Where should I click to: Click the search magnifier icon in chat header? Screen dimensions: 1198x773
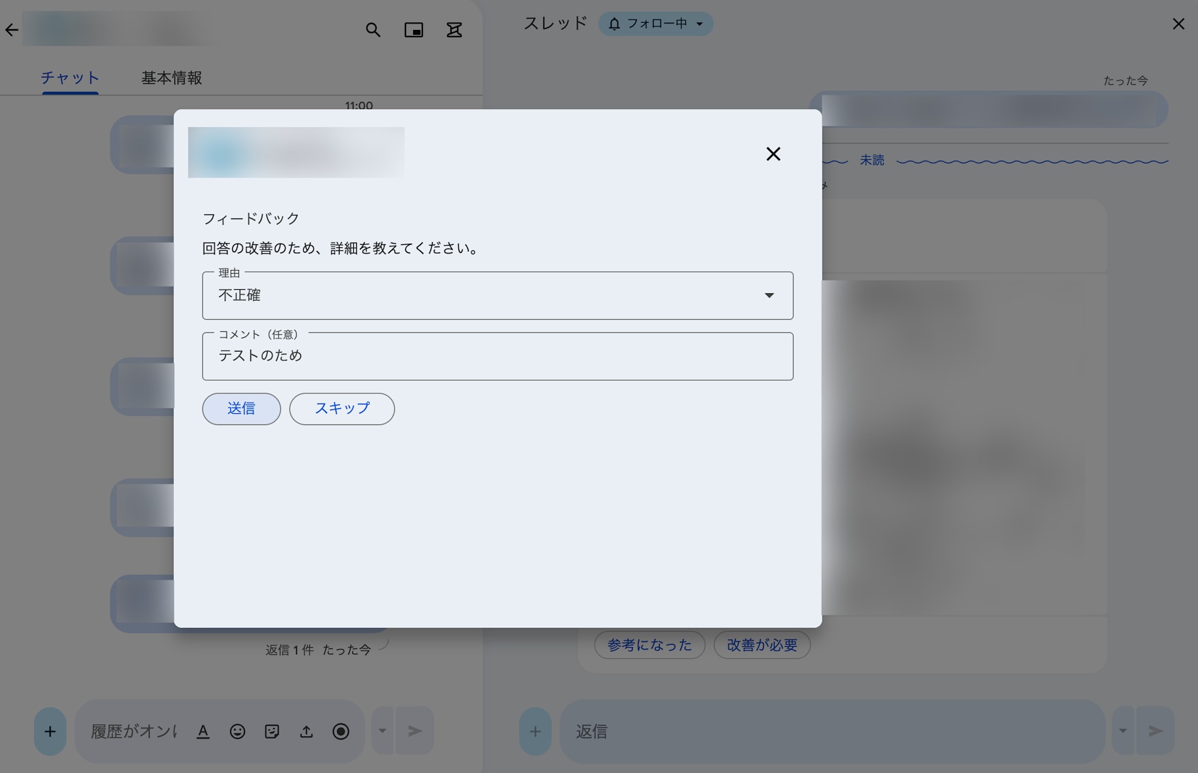coord(373,30)
